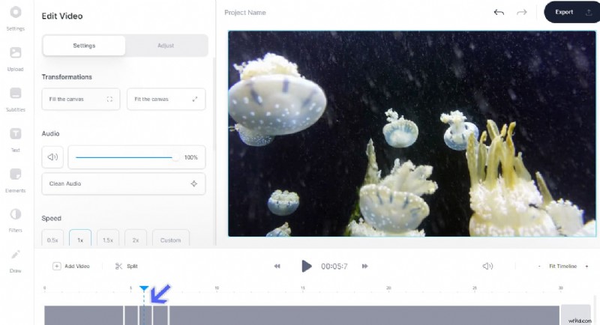Set speed to 1x
The image size is (600, 325).
click(x=80, y=240)
